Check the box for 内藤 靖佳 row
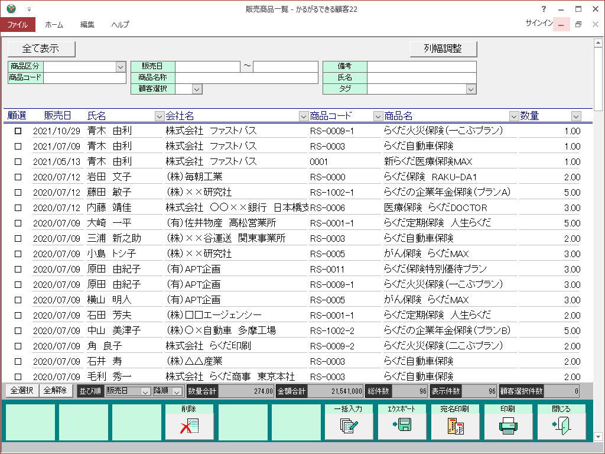The image size is (605, 454). 18,207
